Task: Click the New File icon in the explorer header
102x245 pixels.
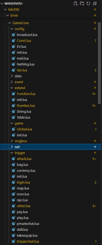Action: tap(76, 3)
